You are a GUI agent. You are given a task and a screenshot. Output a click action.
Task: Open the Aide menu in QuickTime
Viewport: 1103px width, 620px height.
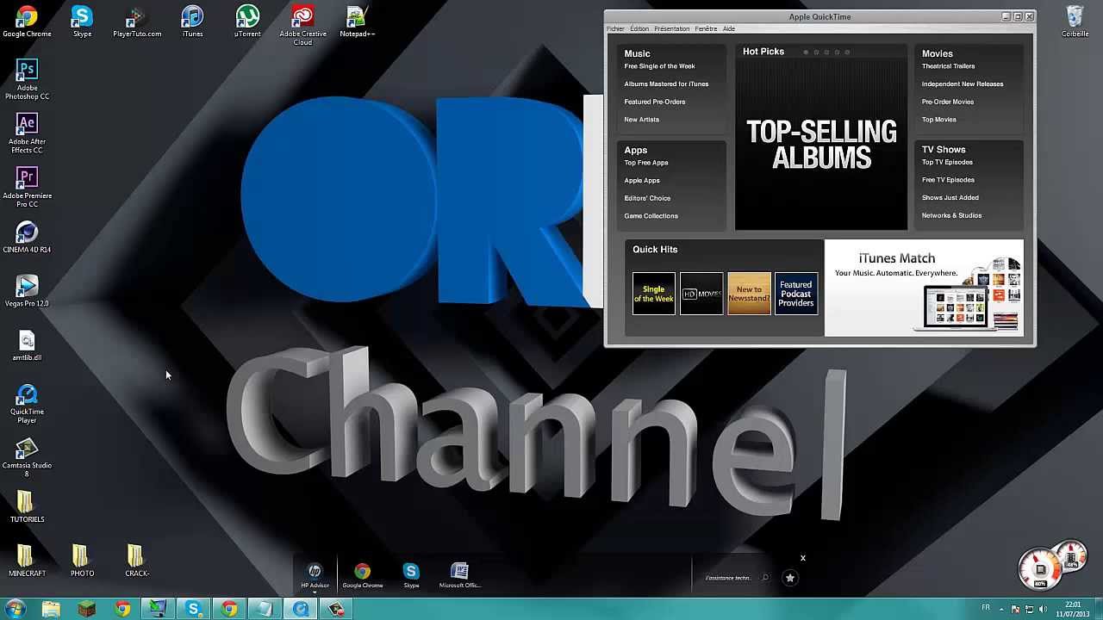(x=729, y=28)
